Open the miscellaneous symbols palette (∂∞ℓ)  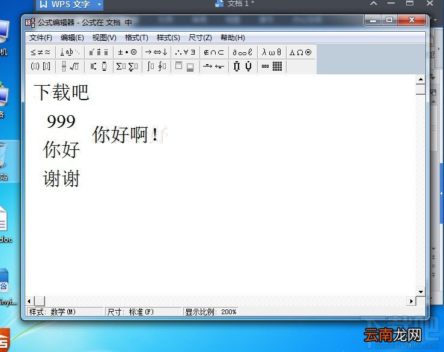pyautogui.click(x=243, y=52)
